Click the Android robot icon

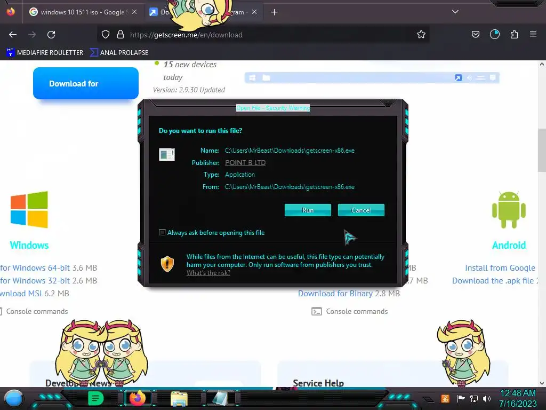pyautogui.click(x=509, y=210)
